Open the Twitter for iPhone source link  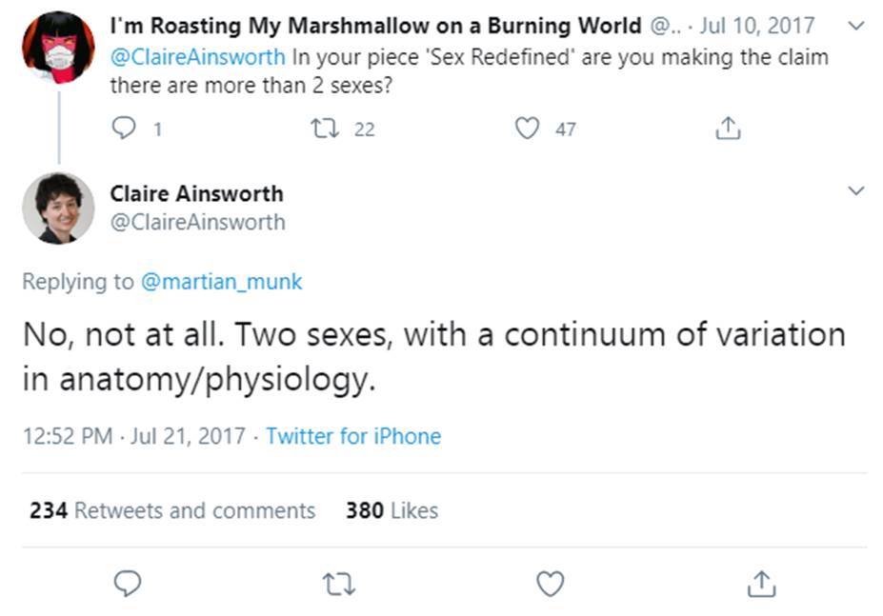coord(353,436)
